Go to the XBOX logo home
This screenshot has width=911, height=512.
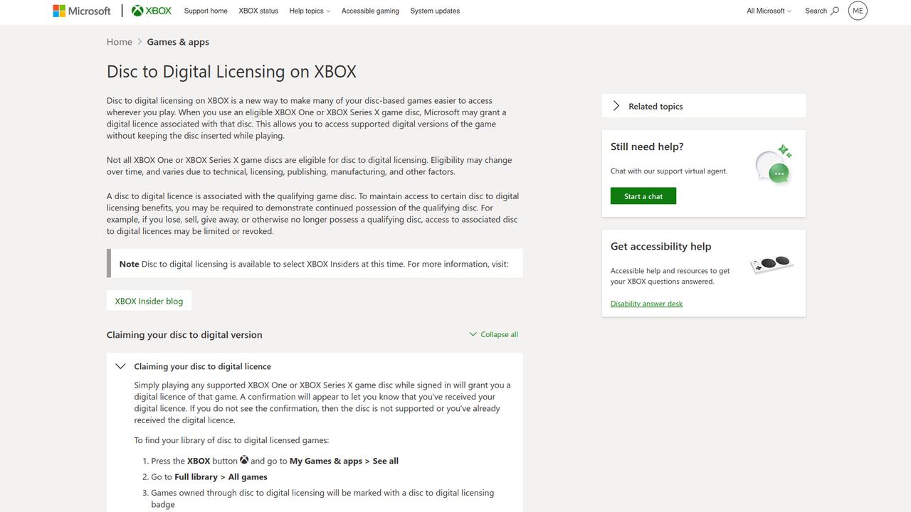pos(152,11)
